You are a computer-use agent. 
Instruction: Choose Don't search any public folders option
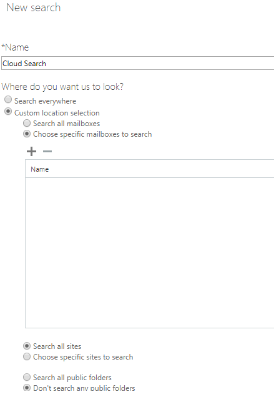[27, 388]
